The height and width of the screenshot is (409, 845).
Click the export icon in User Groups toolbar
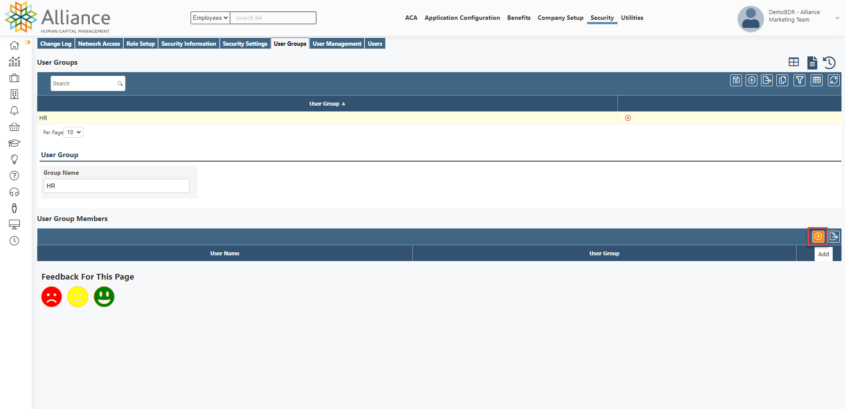pyautogui.click(x=767, y=80)
